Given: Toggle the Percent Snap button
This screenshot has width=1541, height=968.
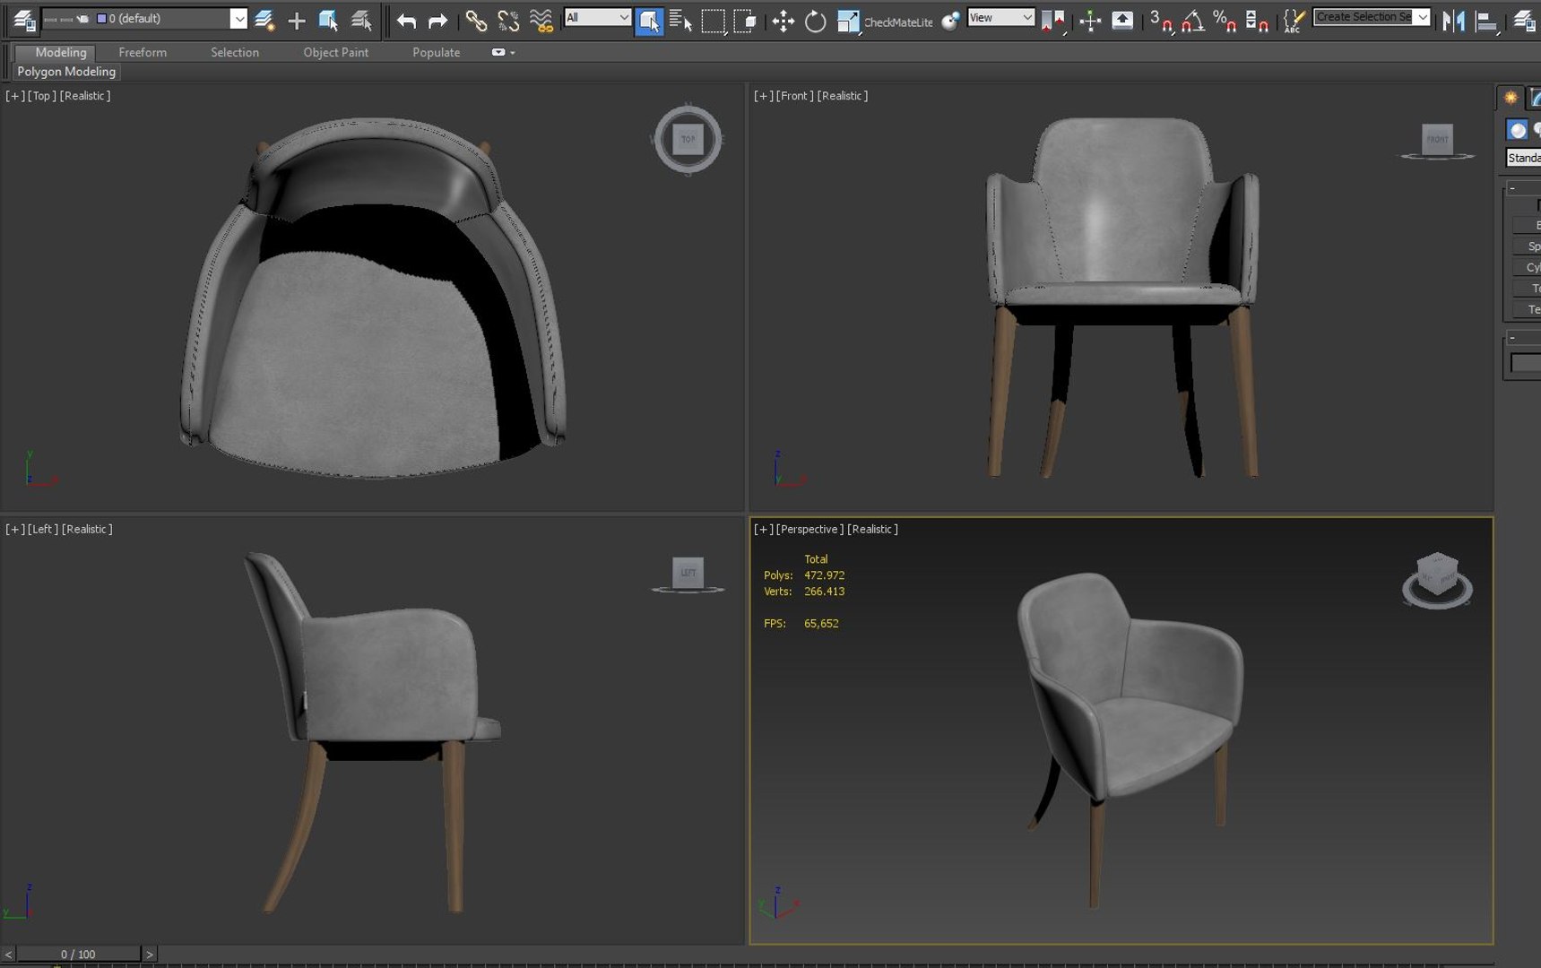Looking at the screenshot, I should [1225, 21].
